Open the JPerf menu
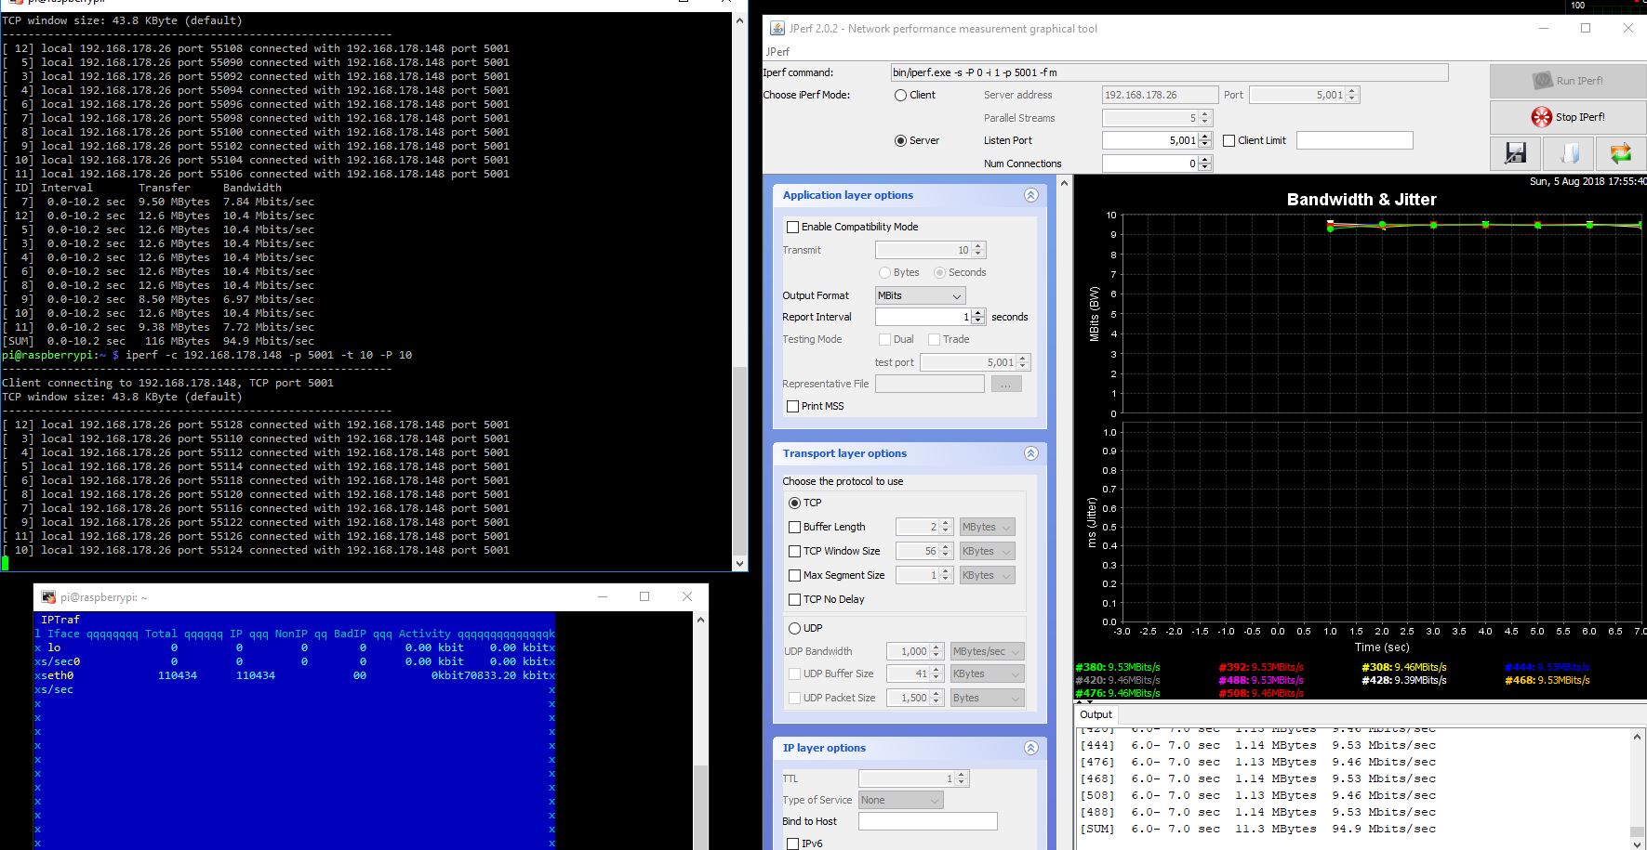The height and width of the screenshot is (850, 1647). tap(777, 52)
